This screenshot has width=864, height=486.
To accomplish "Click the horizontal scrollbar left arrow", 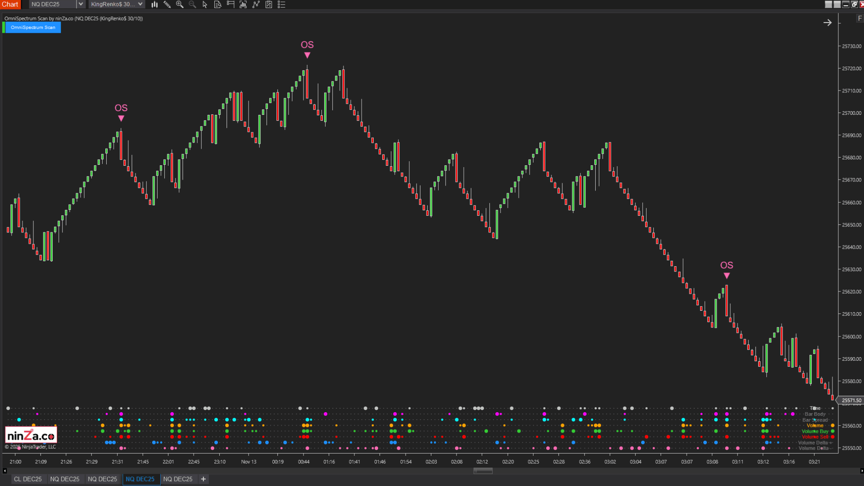I will (x=5, y=471).
